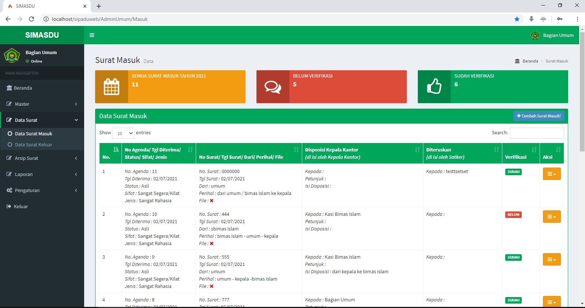Click the SIMASDU logo title

(42, 35)
